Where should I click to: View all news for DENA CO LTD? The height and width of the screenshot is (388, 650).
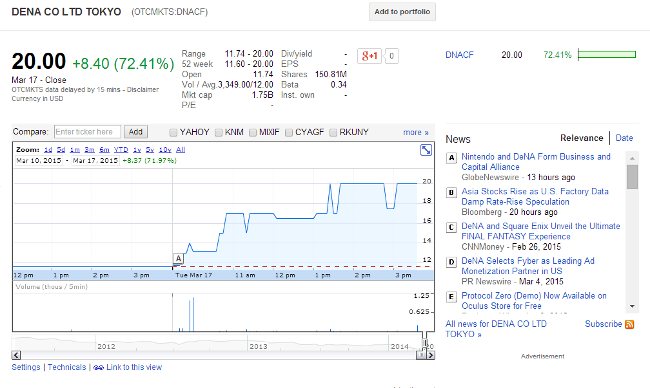click(496, 329)
